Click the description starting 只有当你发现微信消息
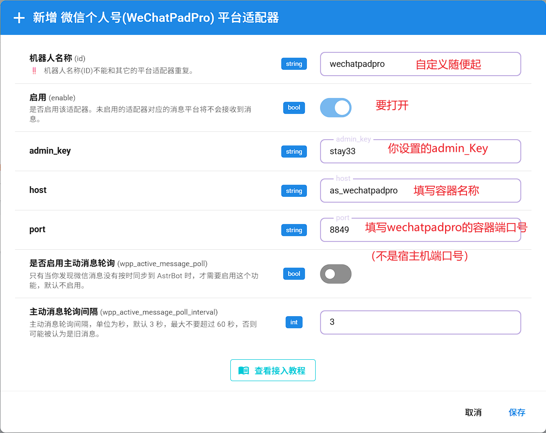Screen dimensions: 546x433 (144, 281)
